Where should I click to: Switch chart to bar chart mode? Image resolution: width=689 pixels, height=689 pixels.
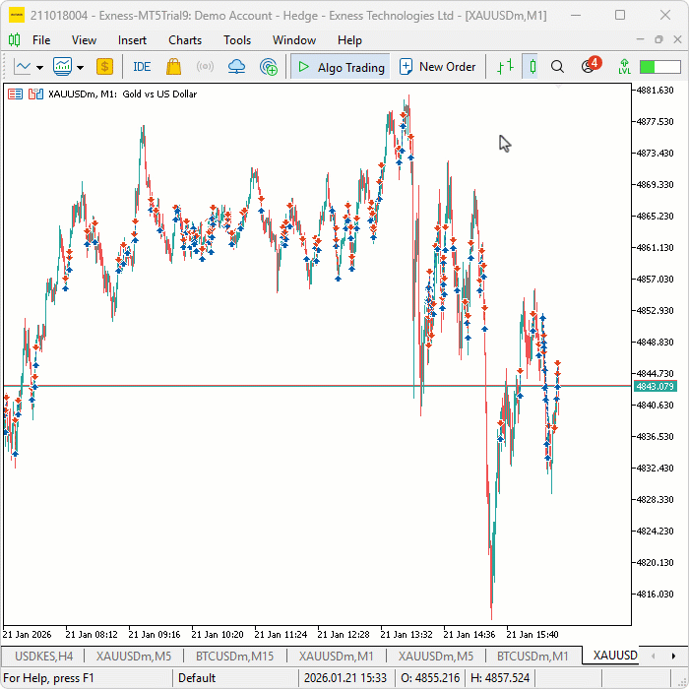505,67
